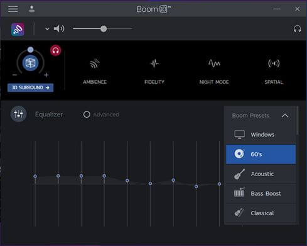The width and height of the screenshot is (307, 246).
Task: Open the hamburger menu
Action: point(13,9)
